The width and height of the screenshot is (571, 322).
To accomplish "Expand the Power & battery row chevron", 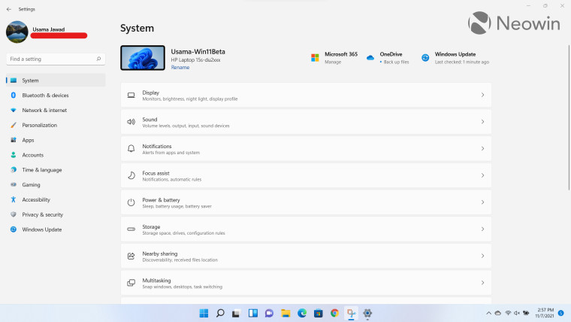I will (482, 202).
